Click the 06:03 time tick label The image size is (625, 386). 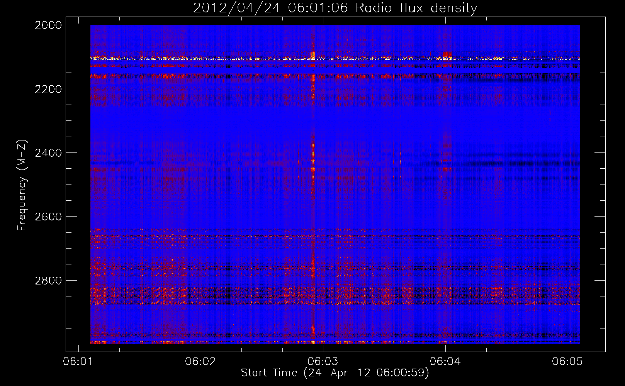click(x=323, y=361)
